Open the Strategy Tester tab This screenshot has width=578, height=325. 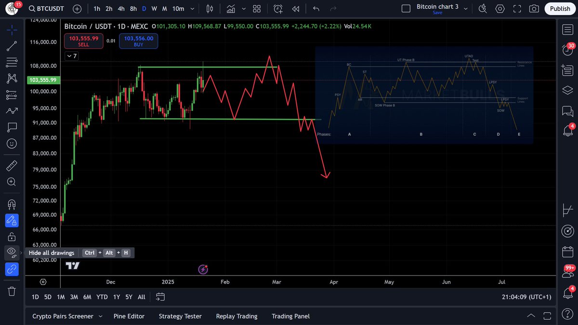click(x=180, y=316)
